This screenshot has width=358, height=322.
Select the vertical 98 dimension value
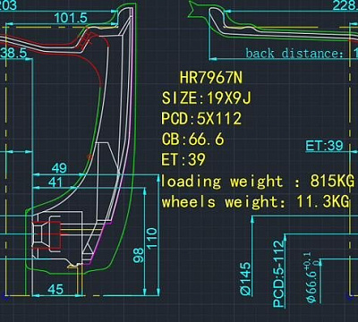click(x=139, y=256)
